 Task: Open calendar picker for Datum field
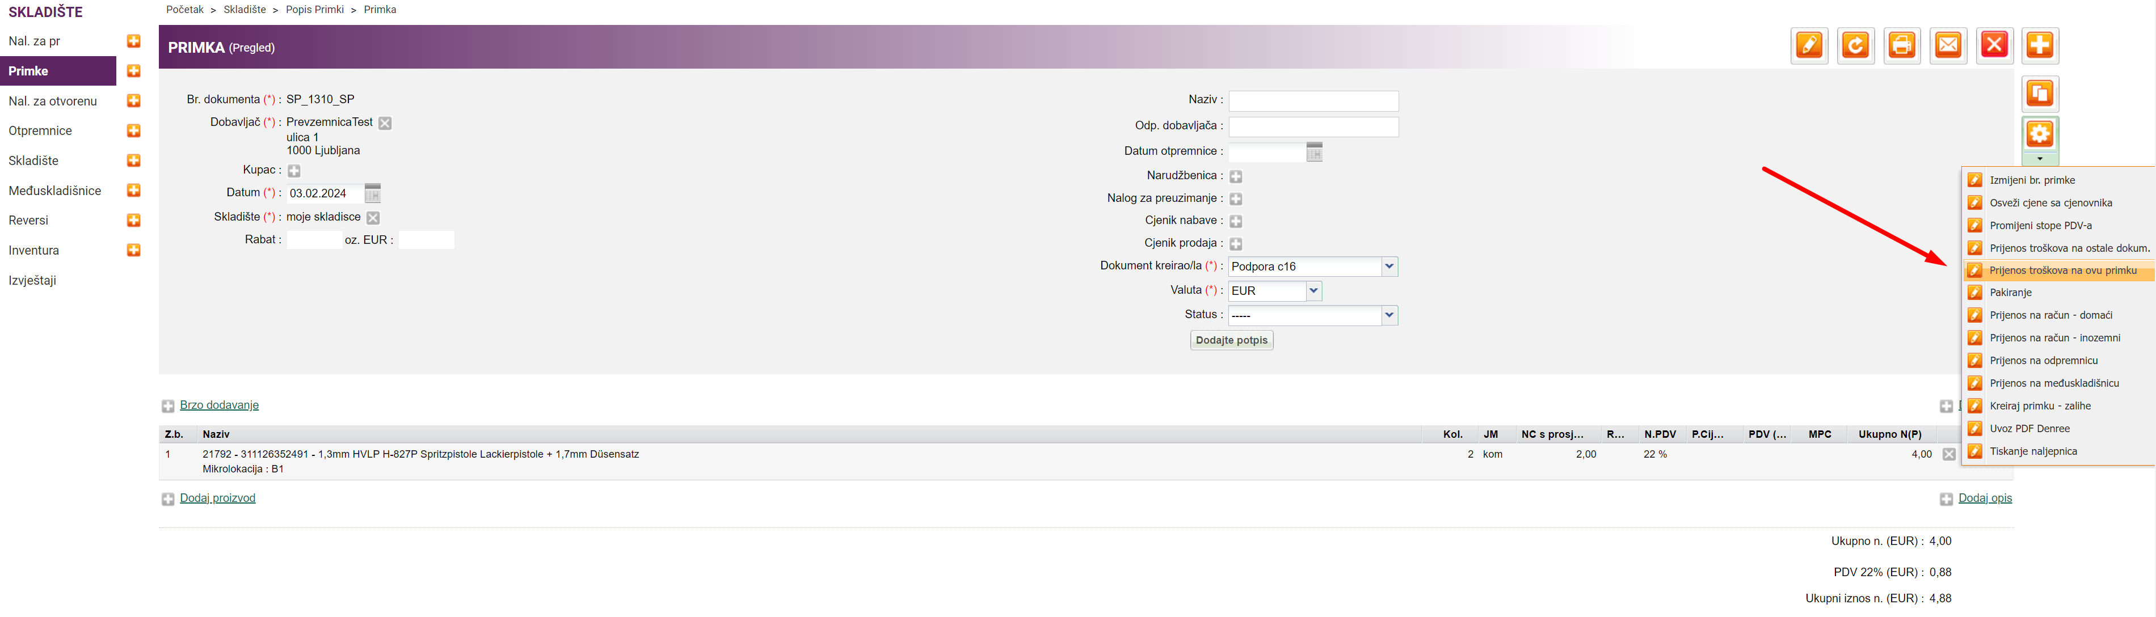[x=372, y=194]
